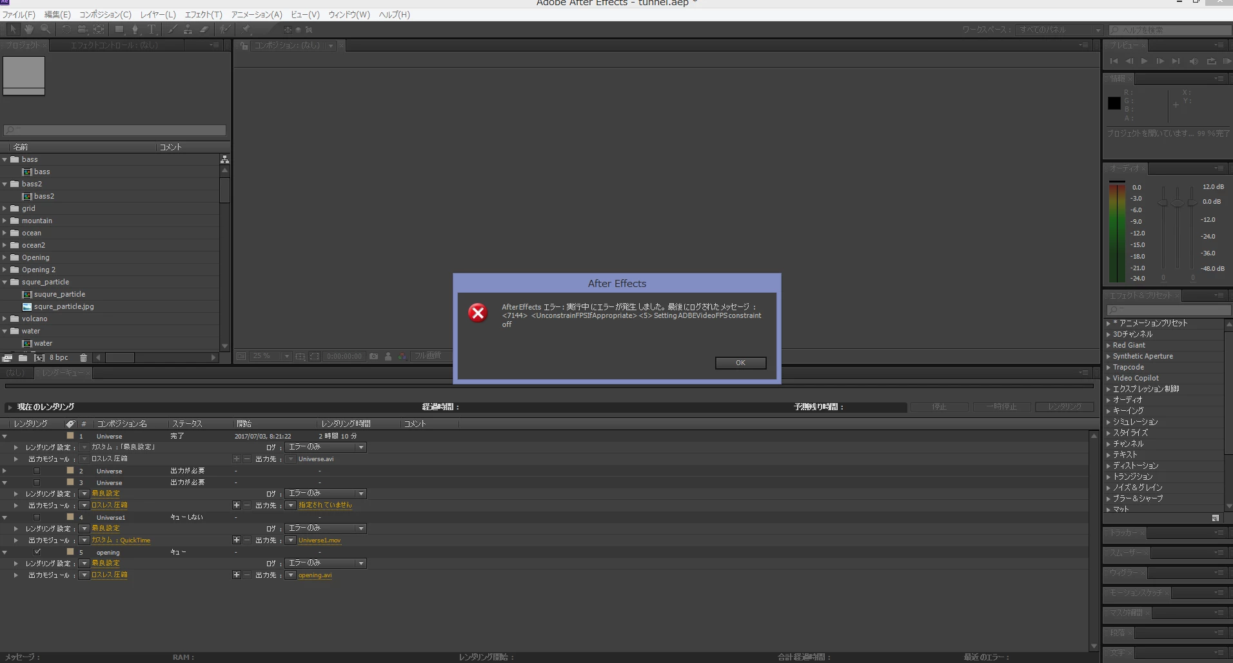Toggle render checkbox for item 3 Universe
Viewport: 1233px width, 663px height.
click(x=37, y=482)
